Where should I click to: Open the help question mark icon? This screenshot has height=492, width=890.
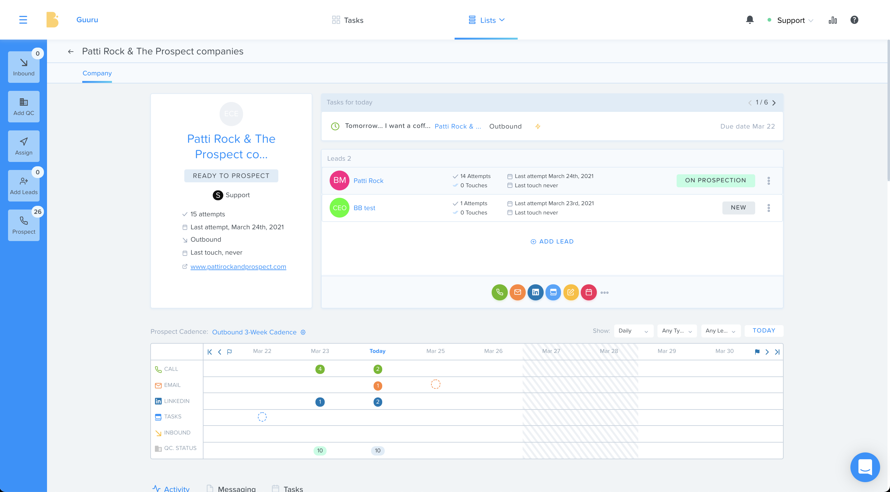coord(854,20)
